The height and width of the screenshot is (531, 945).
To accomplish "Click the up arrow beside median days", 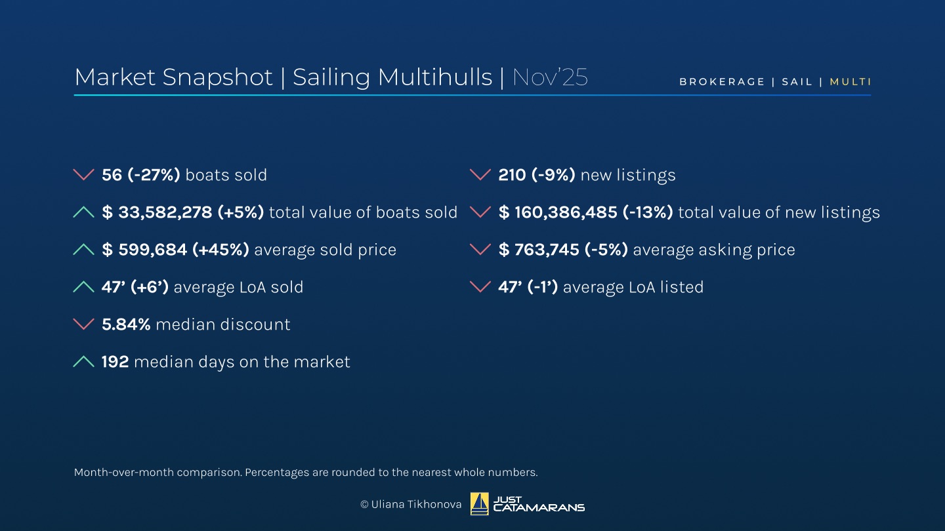I will 83,362.
